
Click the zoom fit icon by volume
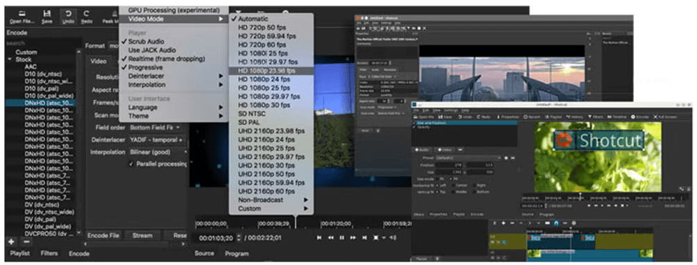[x=376, y=238]
